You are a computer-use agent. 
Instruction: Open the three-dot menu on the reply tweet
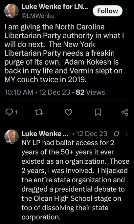127,134
